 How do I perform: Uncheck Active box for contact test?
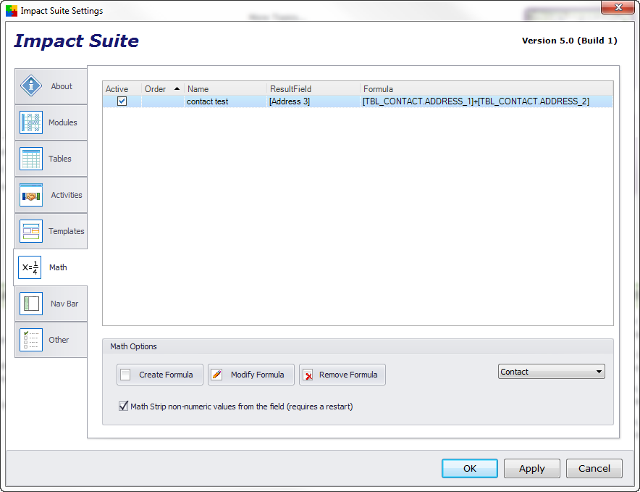(x=122, y=101)
